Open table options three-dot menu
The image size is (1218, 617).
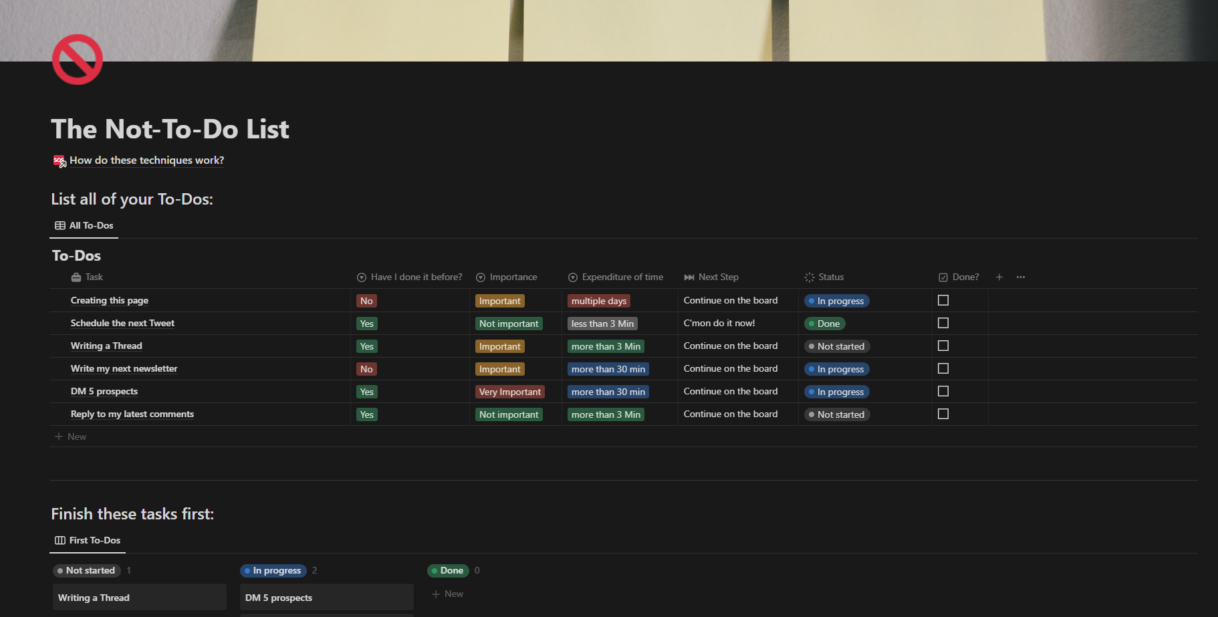click(1021, 277)
